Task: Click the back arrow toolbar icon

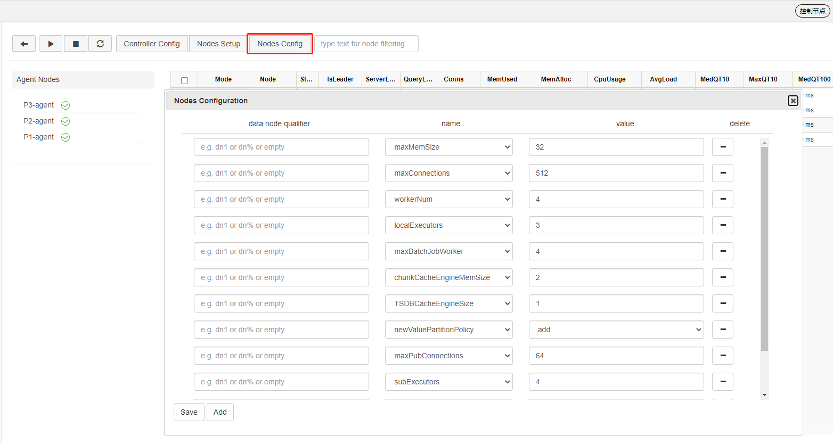Action: pyautogui.click(x=24, y=44)
